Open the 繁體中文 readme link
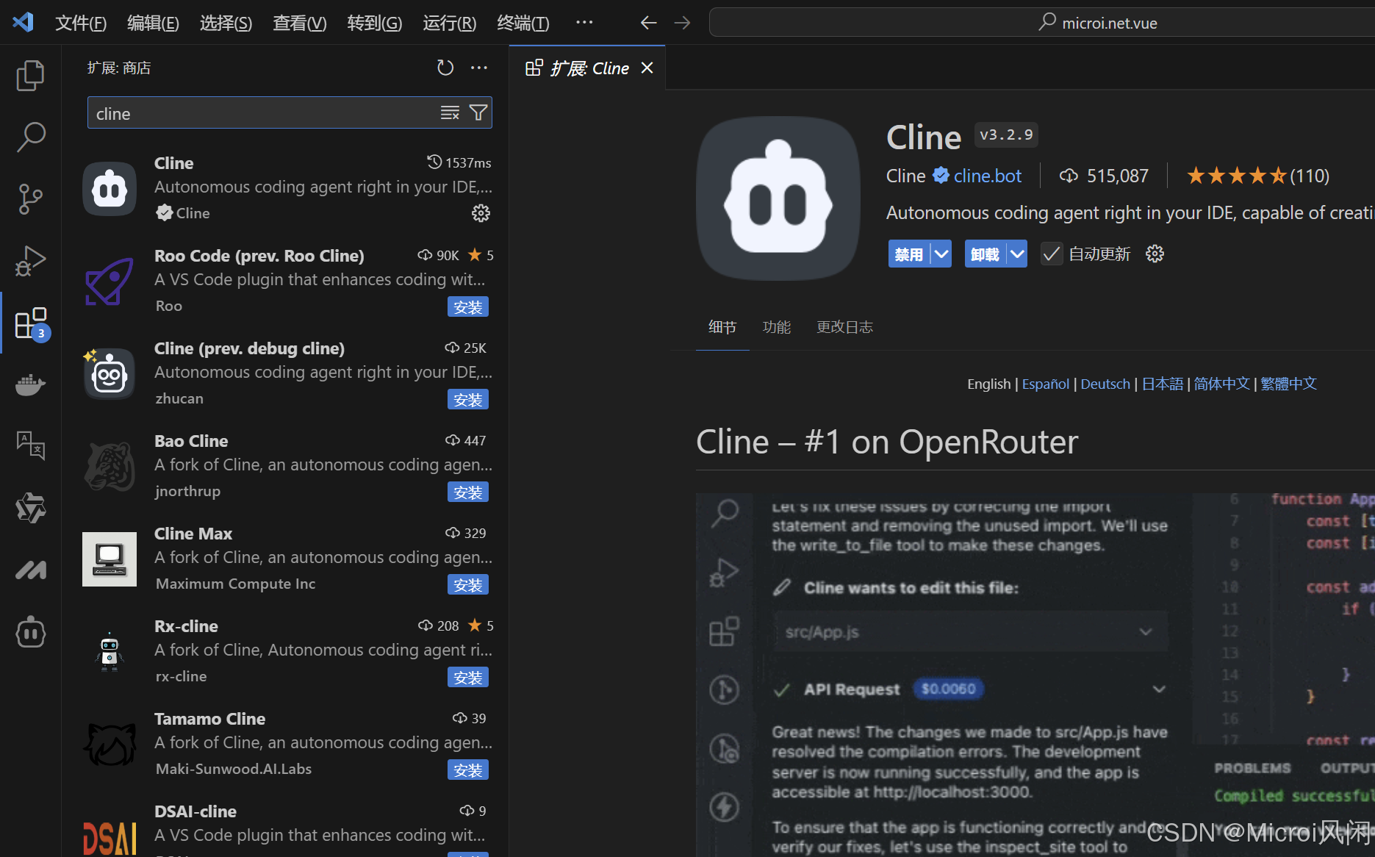 tap(1288, 384)
